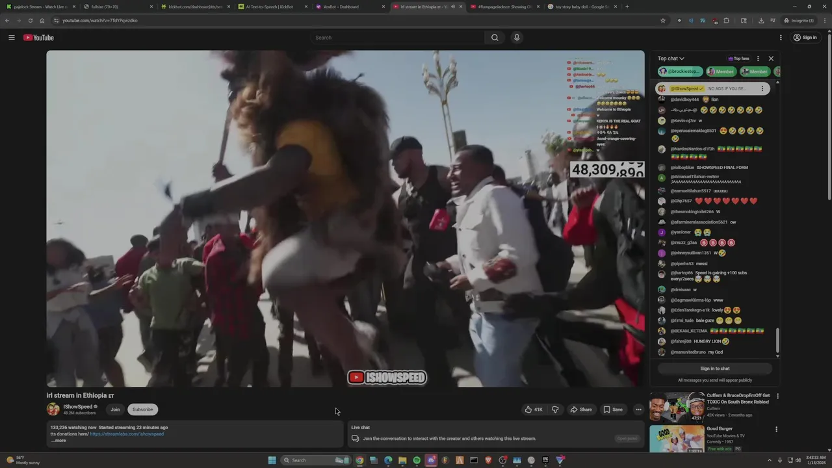Open Microsoft Edge from taskbar

[388, 460]
